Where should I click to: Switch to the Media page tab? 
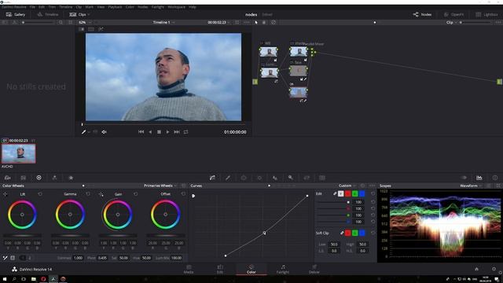(x=189, y=269)
